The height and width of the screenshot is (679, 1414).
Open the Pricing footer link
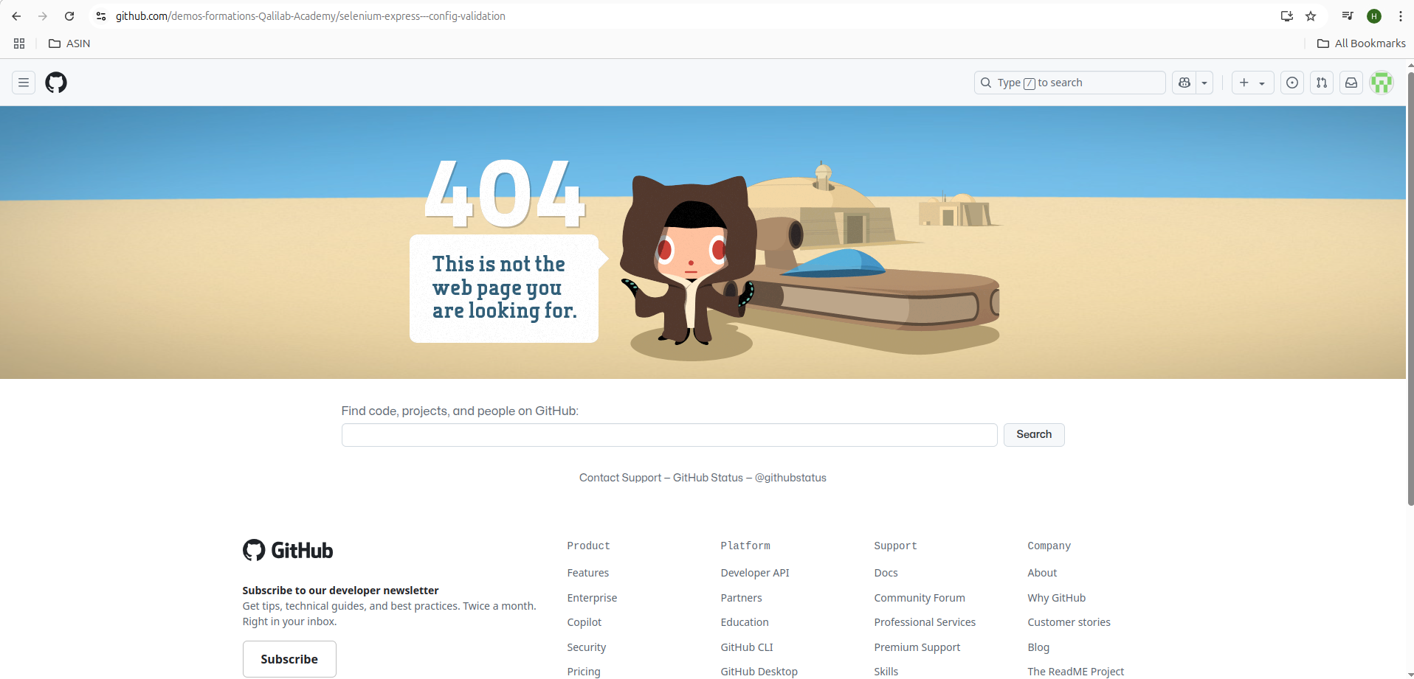click(584, 672)
